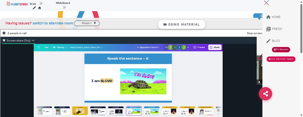This screenshot has width=303, height=117.
Task: Click the I collaborator avatar
Action: click(x=175, y=47)
